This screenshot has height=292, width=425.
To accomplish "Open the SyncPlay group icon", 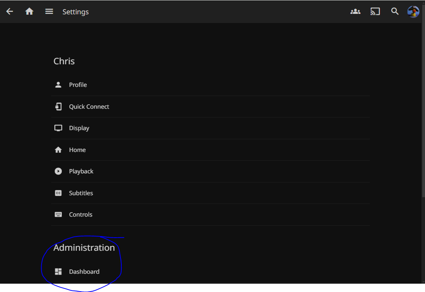I will pos(355,12).
